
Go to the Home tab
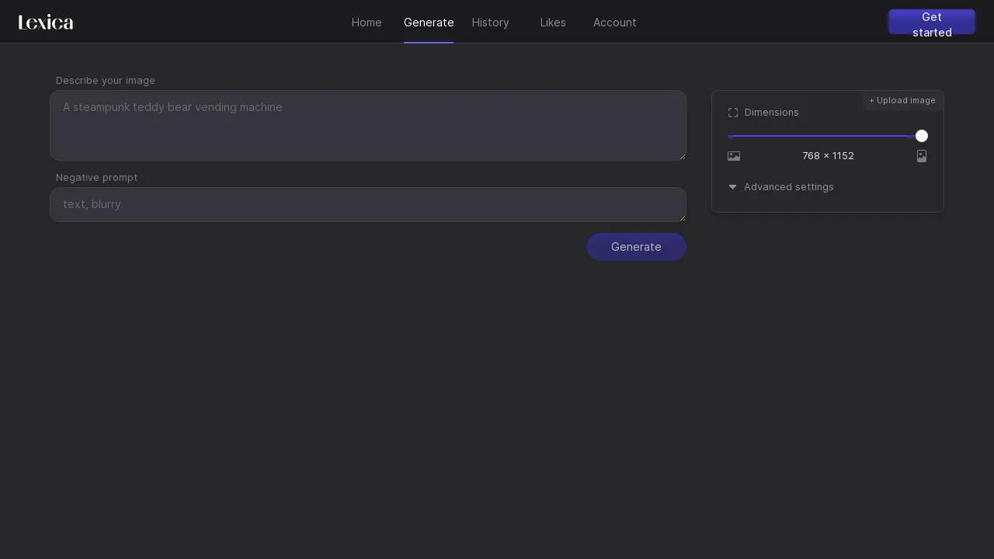tap(367, 23)
